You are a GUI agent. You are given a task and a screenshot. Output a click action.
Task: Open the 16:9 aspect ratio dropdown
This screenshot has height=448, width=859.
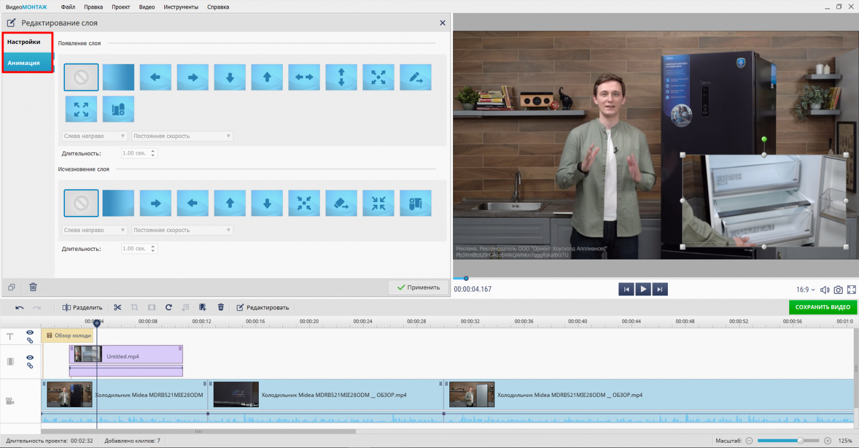805,290
